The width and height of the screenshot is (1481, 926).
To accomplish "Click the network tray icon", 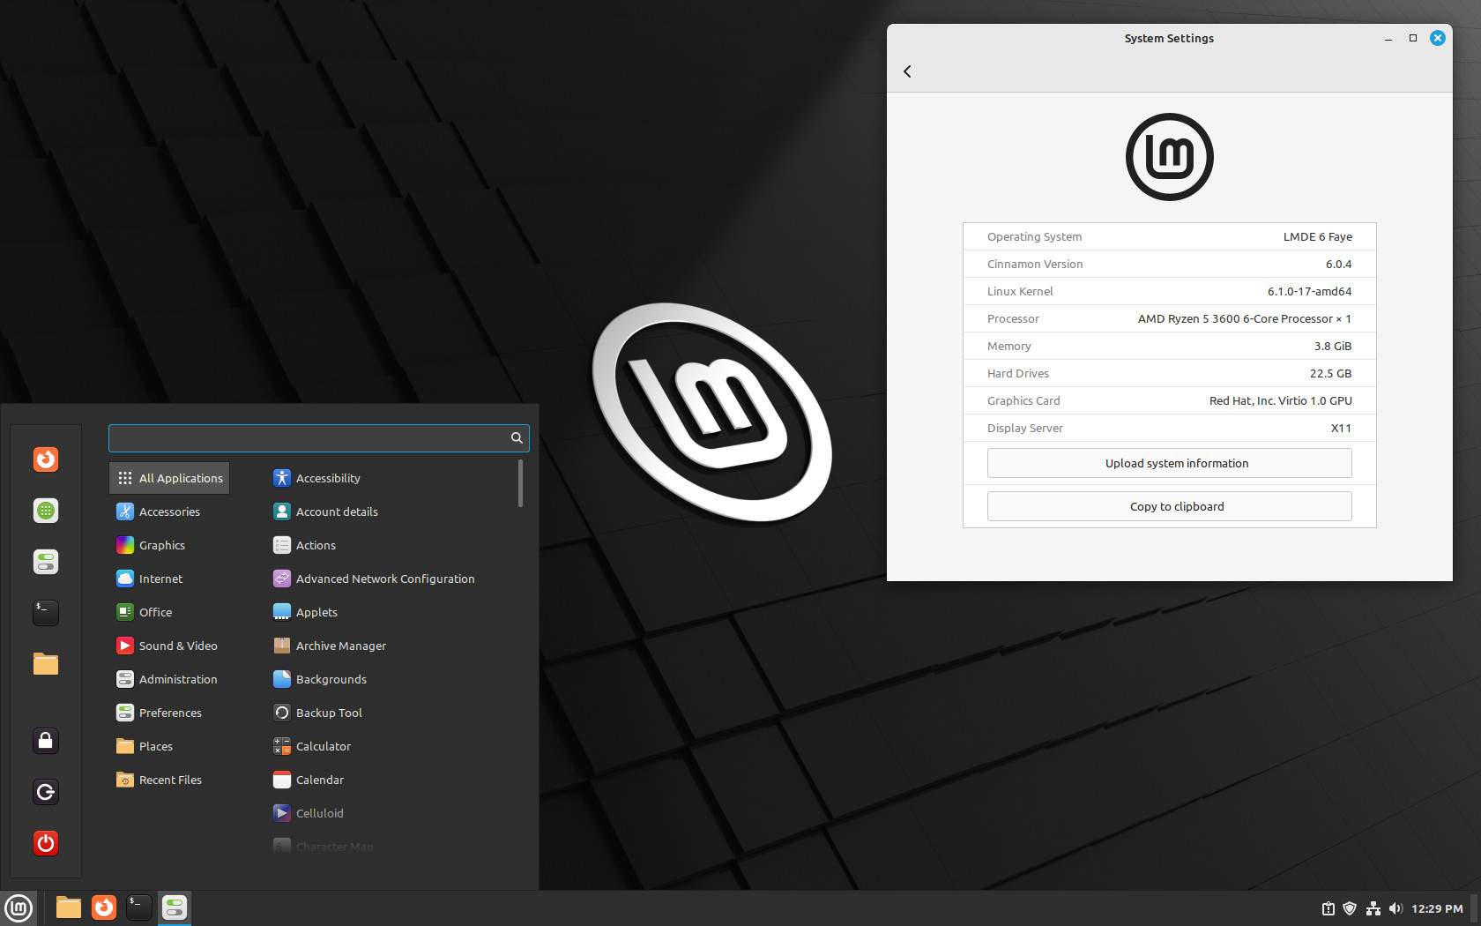I will (1373, 908).
